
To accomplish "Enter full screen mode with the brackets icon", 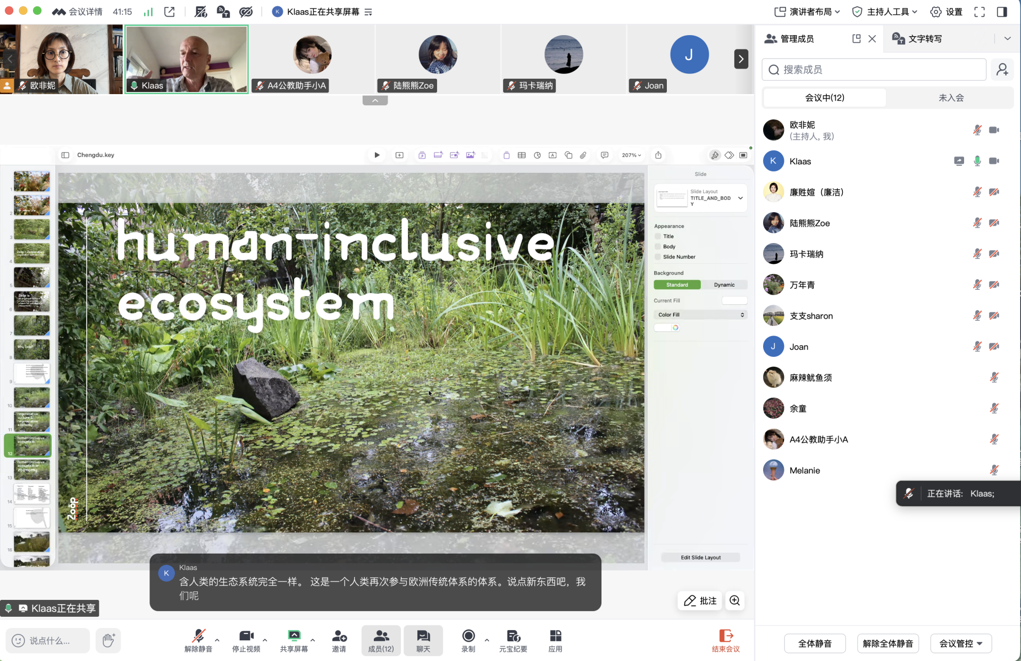I will coord(980,12).
